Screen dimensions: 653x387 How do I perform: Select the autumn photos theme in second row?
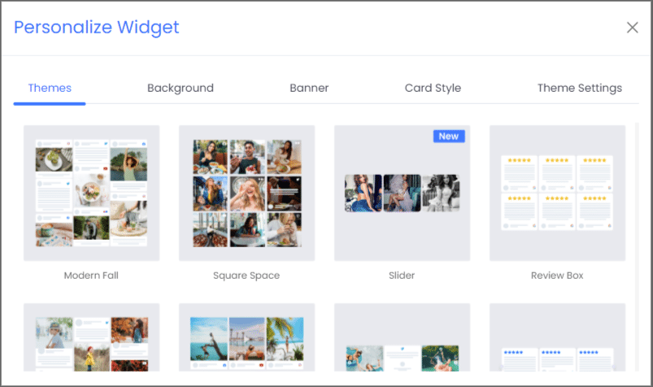point(92,337)
